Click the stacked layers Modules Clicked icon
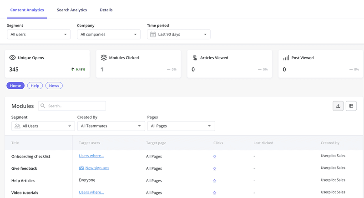Viewport: 364px width, 198px height. pyautogui.click(x=104, y=58)
